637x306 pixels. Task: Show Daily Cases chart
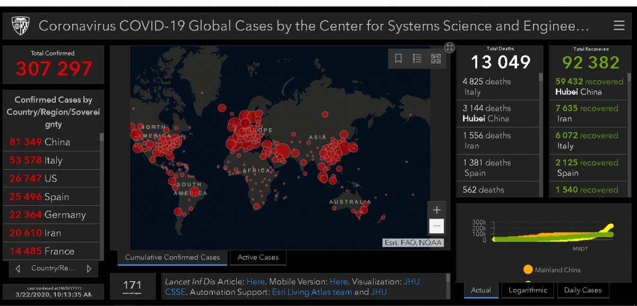[582, 290]
